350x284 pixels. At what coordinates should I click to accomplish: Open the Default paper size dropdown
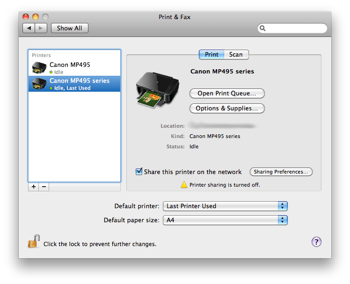(225, 220)
